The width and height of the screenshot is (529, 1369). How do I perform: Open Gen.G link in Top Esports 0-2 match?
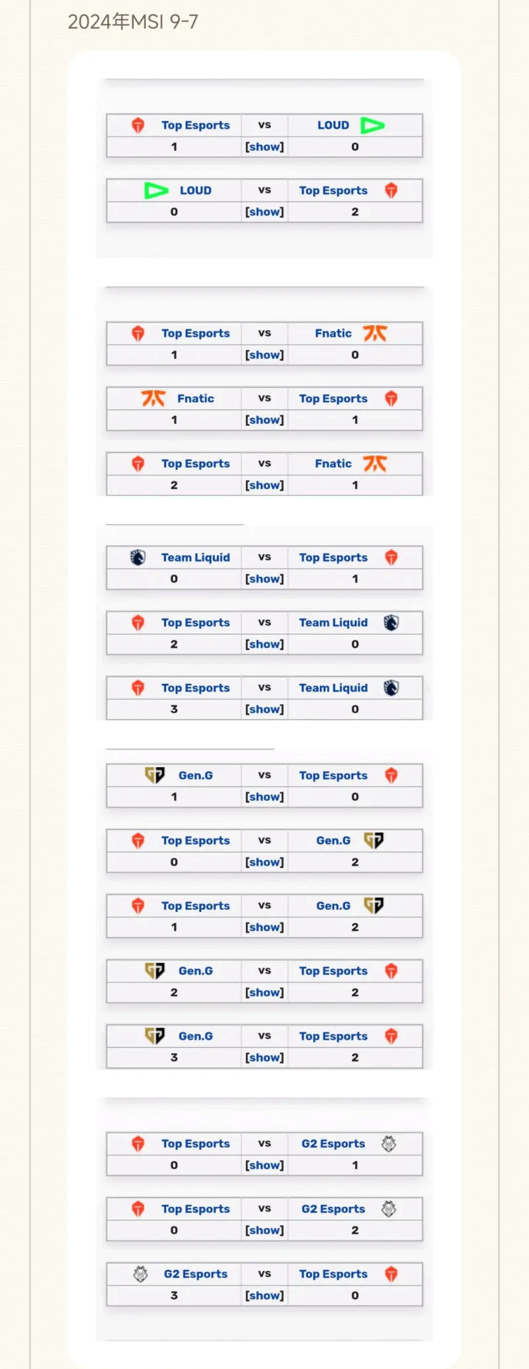[x=333, y=841]
